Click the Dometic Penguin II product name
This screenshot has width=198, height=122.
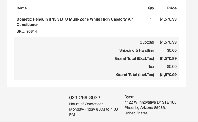75,22
